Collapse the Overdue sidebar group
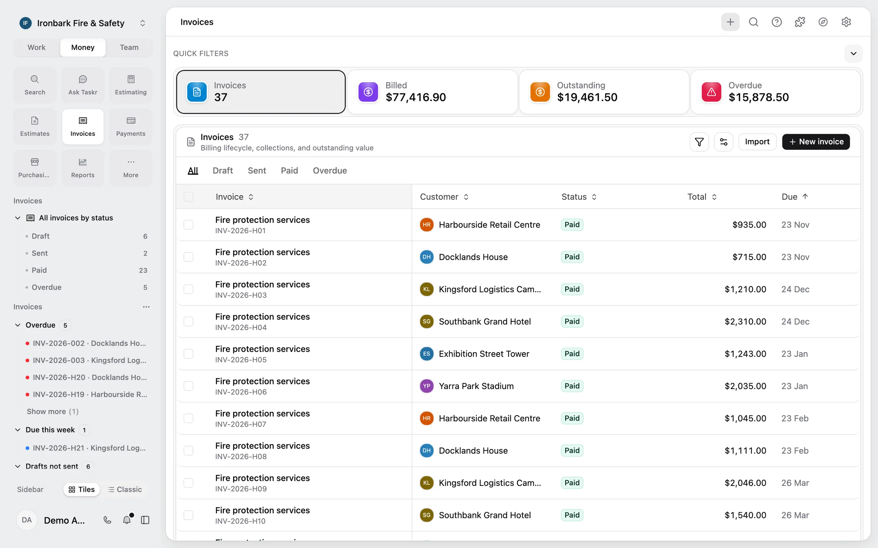 18,325
